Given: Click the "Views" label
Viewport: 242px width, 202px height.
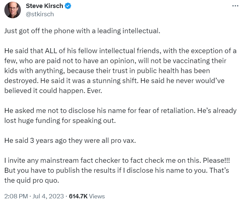Looking at the screenshot, I should [97, 196].
